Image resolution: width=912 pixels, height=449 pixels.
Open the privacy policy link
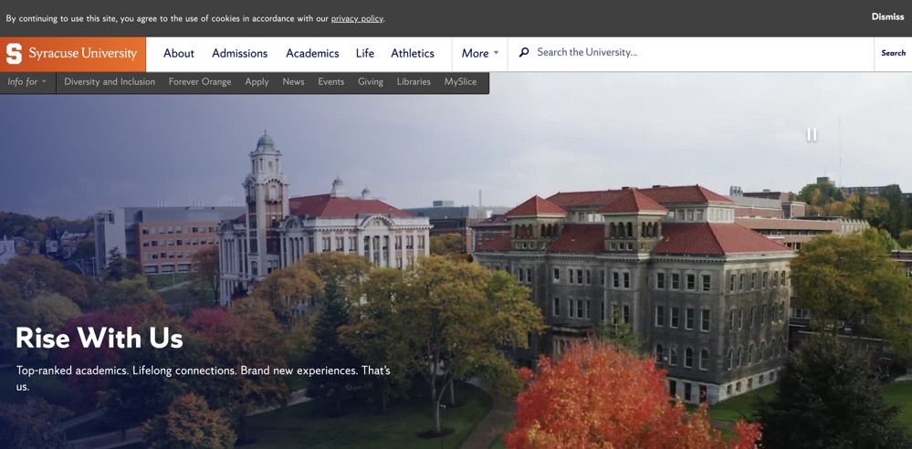click(x=357, y=18)
